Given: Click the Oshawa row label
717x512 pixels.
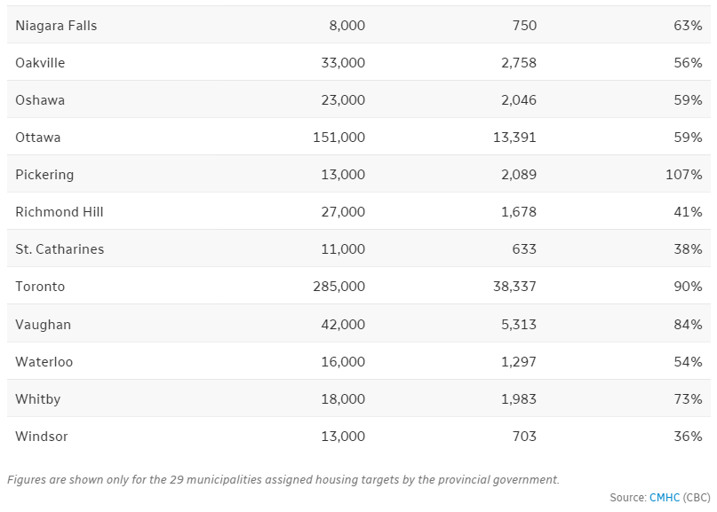Looking at the screenshot, I should pos(40,100).
